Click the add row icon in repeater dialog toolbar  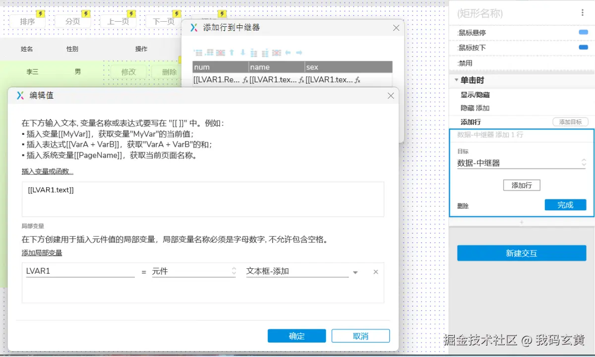(x=198, y=53)
